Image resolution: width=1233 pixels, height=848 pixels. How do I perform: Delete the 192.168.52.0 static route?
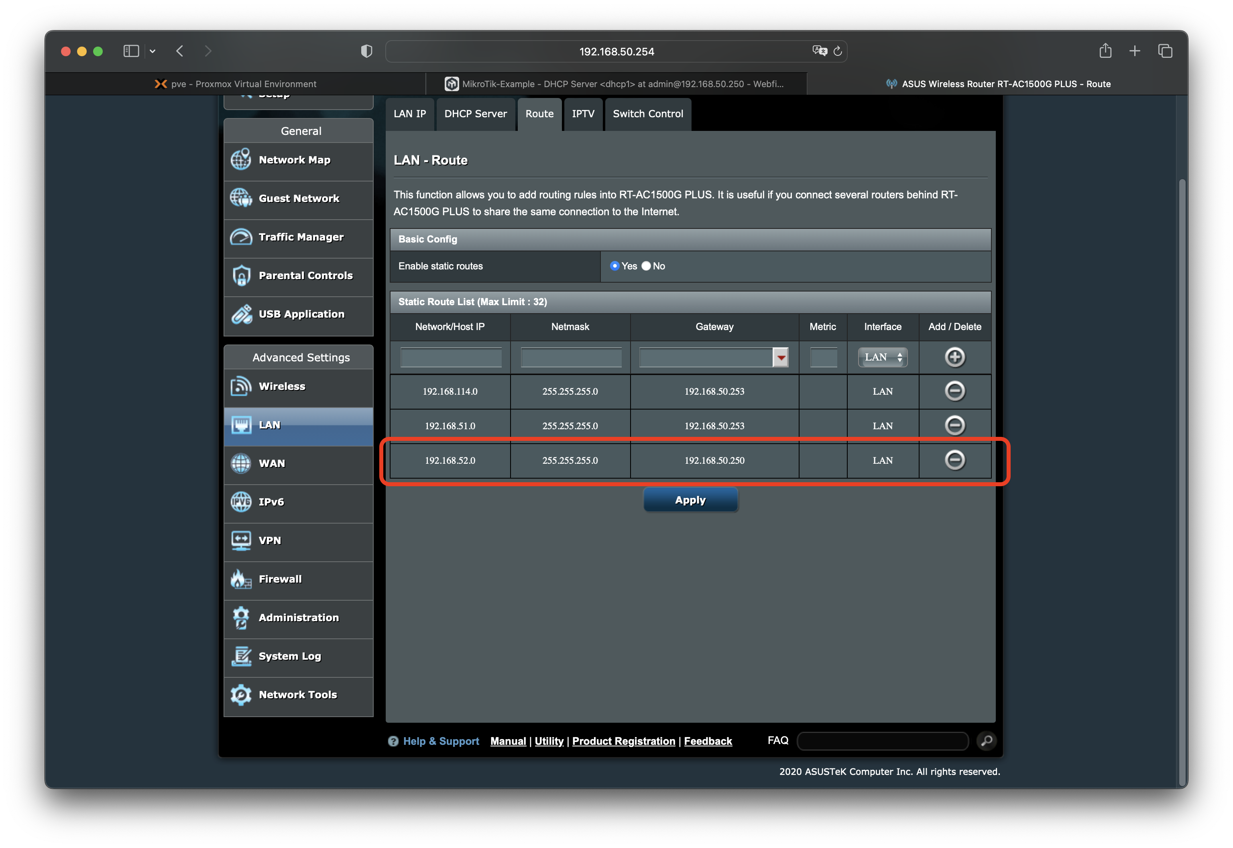click(x=954, y=460)
